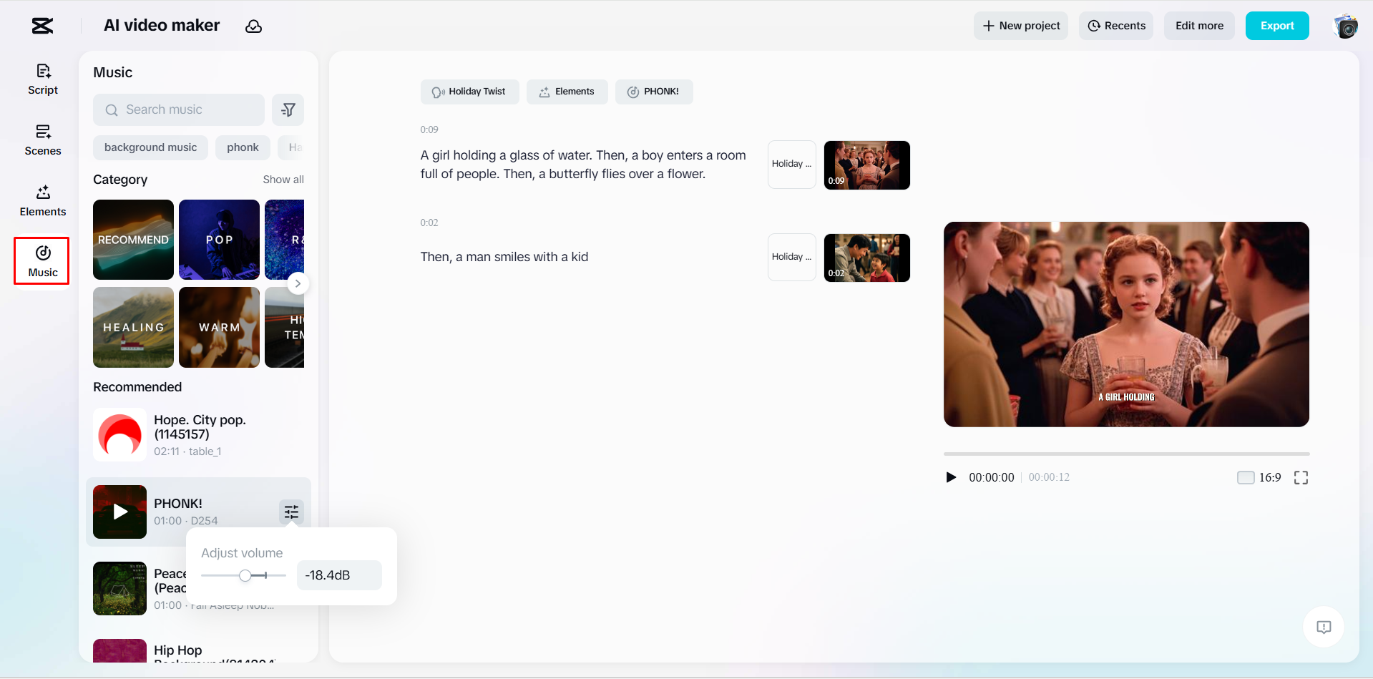Open cloud save status icon
This screenshot has height=679, width=1373.
click(x=253, y=26)
